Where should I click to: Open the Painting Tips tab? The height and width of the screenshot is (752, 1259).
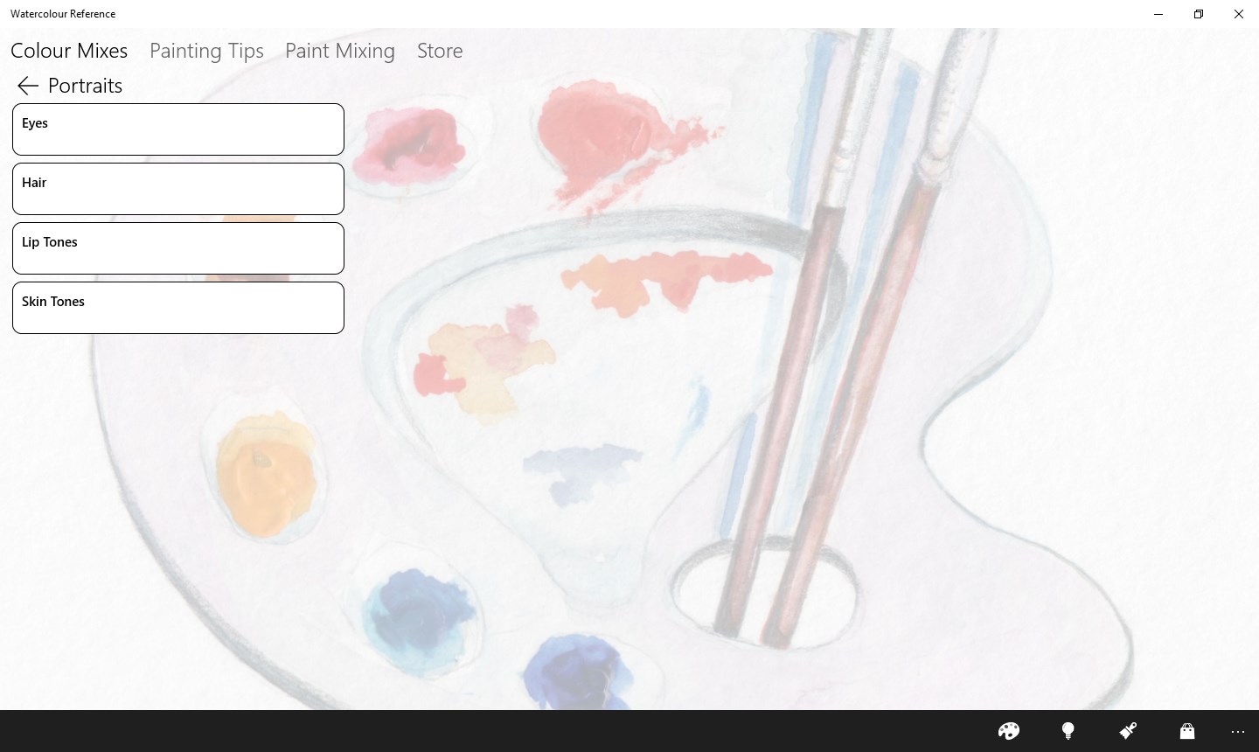coord(206,51)
